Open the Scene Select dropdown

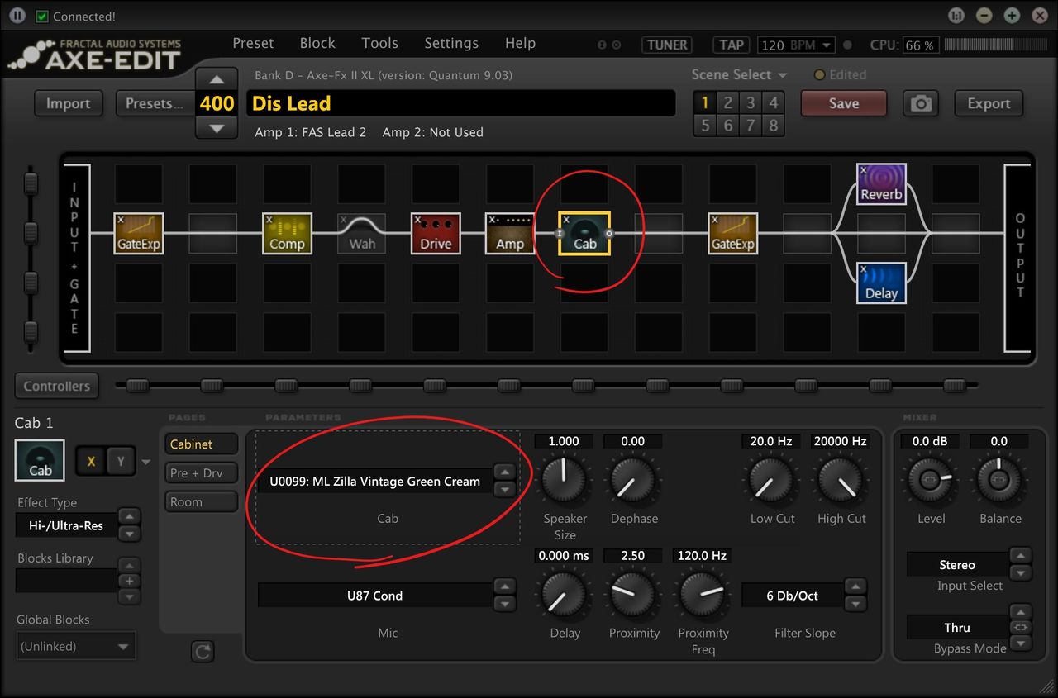(x=739, y=74)
